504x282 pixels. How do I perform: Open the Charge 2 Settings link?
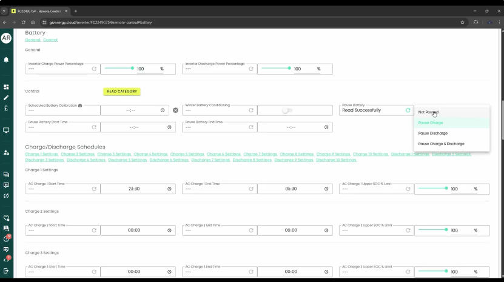coord(78,155)
